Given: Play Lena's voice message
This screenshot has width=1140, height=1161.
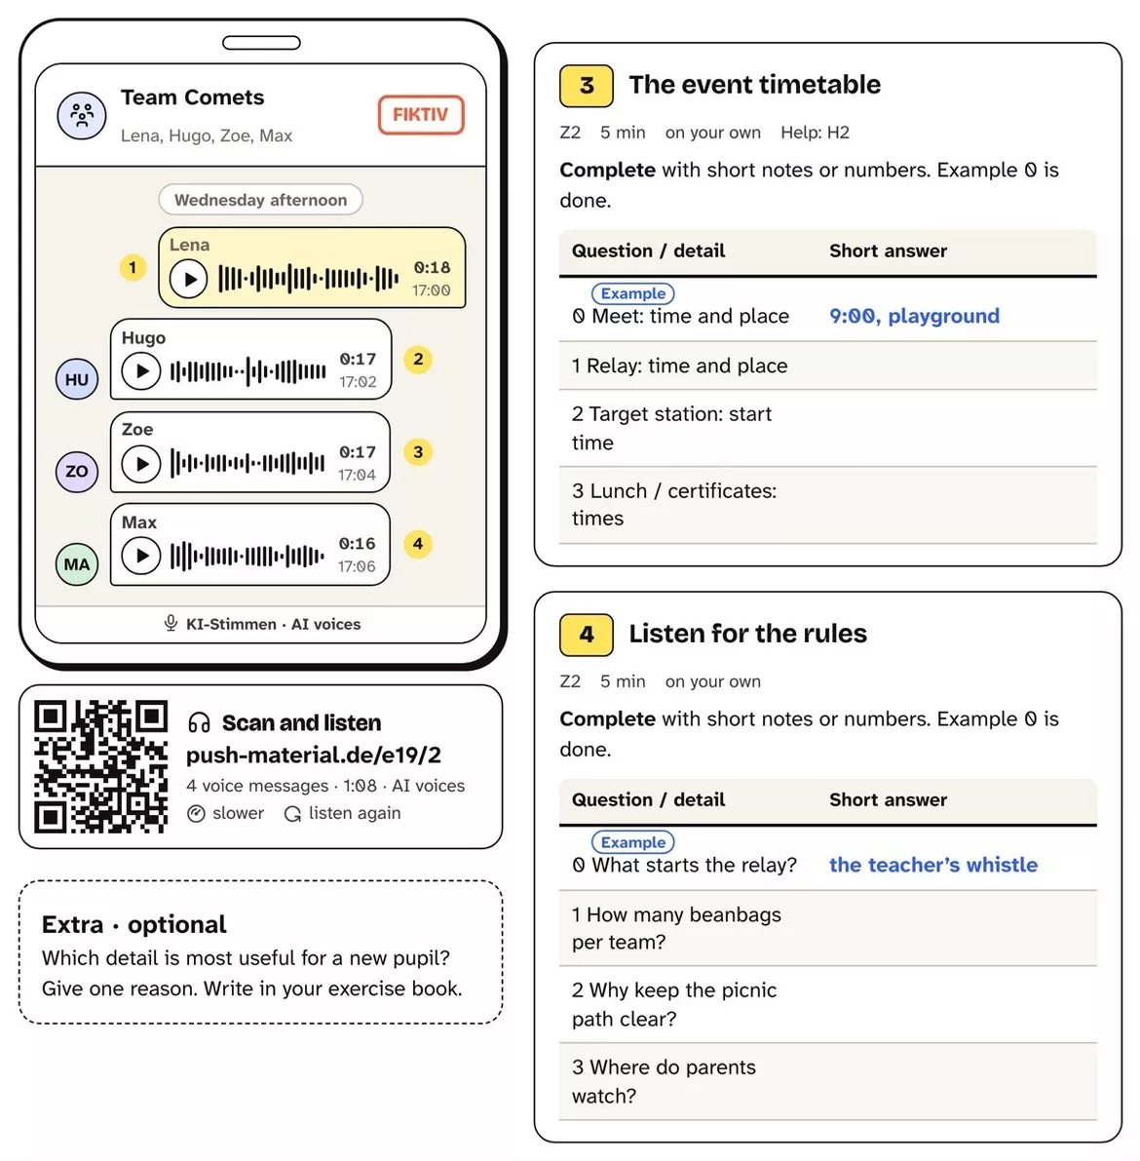Looking at the screenshot, I should coord(189,280).
